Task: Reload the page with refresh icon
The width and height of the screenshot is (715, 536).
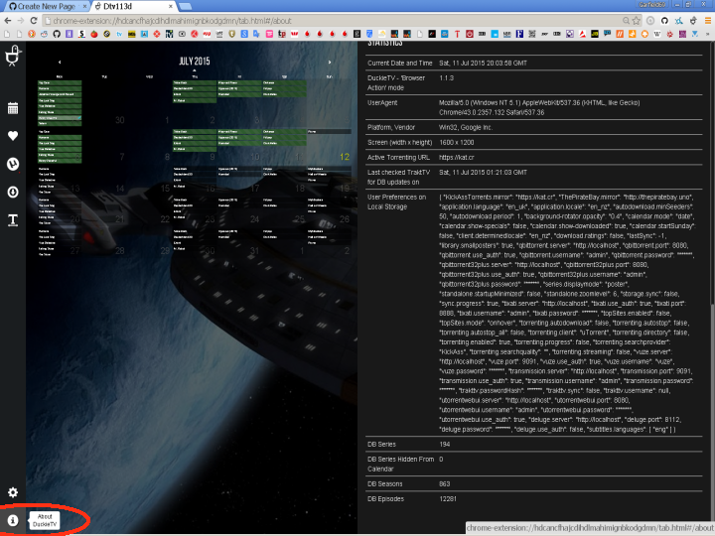Action: coord(34,21)
